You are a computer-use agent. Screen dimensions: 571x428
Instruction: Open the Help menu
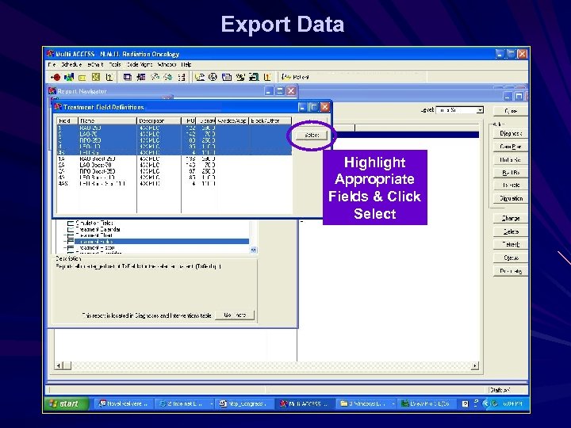pyautogui.click(x=186, y=65)
